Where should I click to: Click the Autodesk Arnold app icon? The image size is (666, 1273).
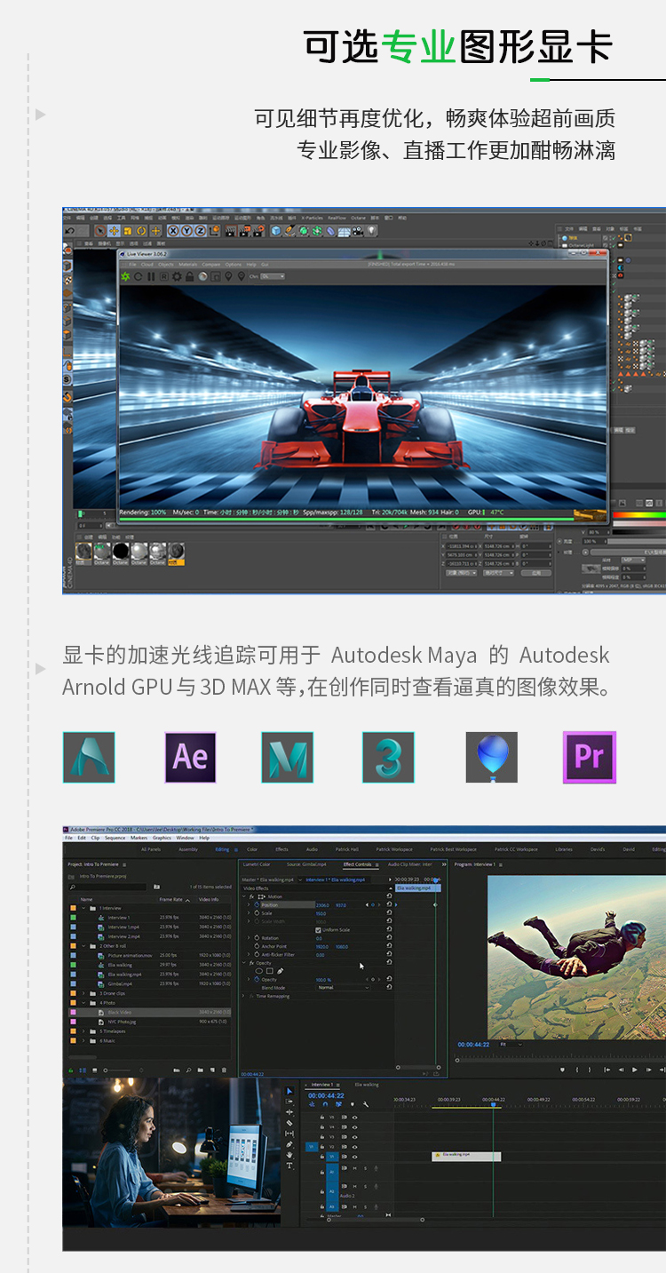click(89, 757)
